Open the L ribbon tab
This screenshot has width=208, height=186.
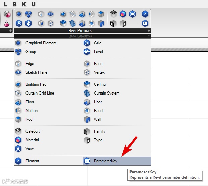[5, 4]
